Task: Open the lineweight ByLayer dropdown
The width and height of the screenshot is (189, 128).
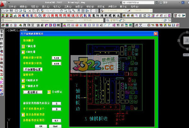Action: 70,20
